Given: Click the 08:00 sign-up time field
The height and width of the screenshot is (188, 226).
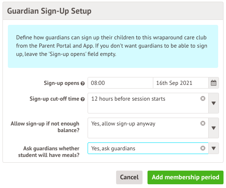Looking at the screenshot, I should click(x=120, y=83).
